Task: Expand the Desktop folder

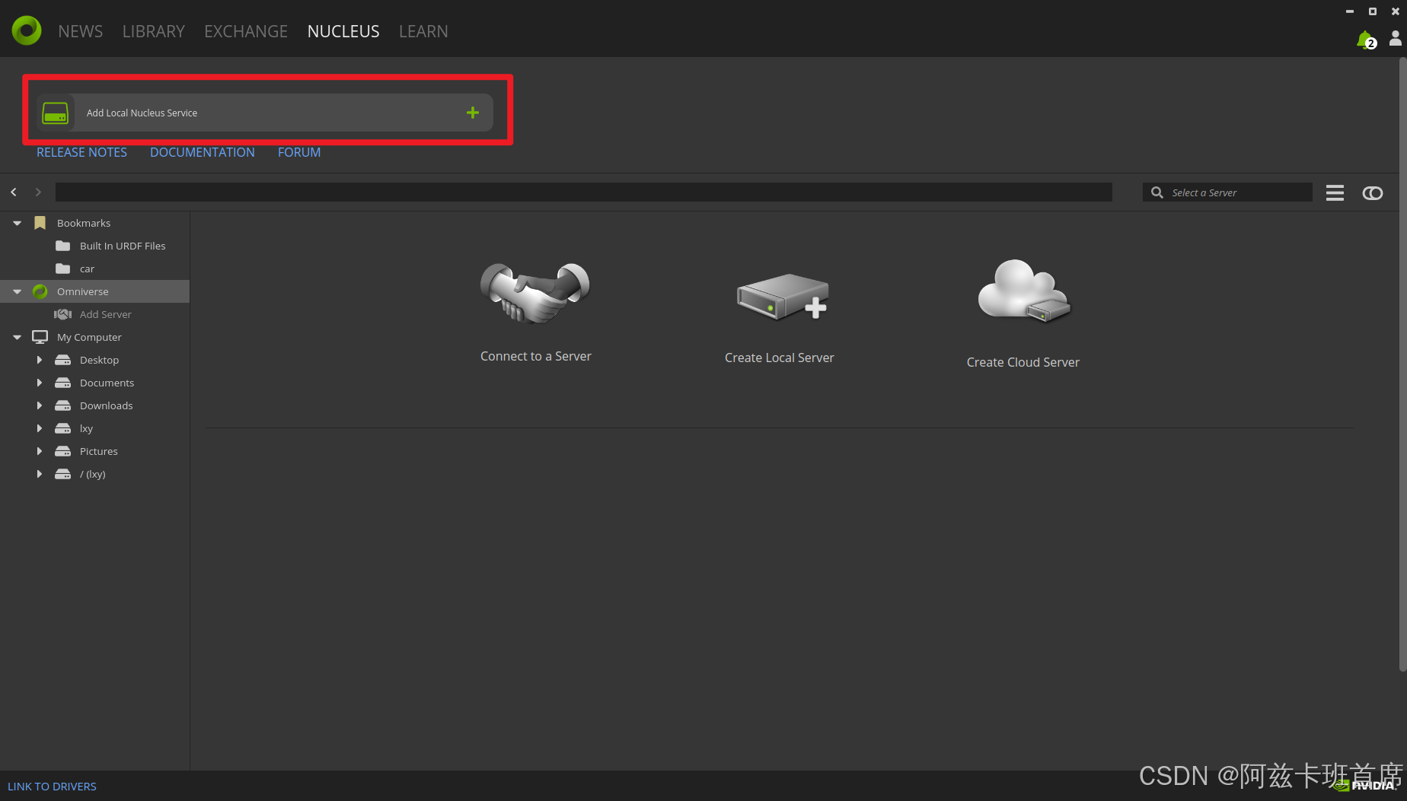Action: click(40, 360)
